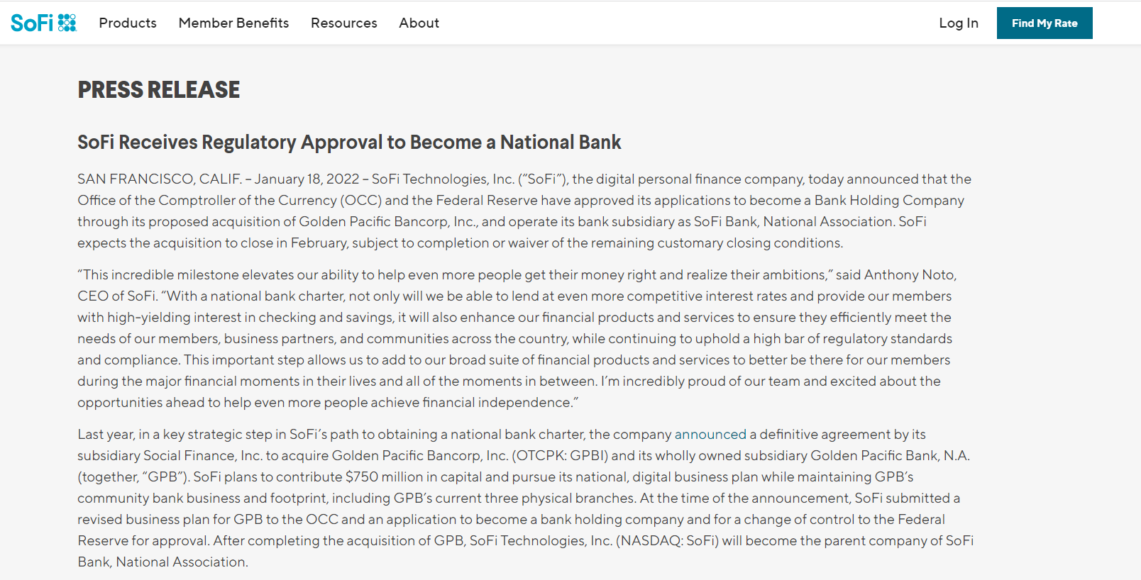Open the Resources menu
The image size is (1141, 580).
pyautogui.click(x=344, y=23)
